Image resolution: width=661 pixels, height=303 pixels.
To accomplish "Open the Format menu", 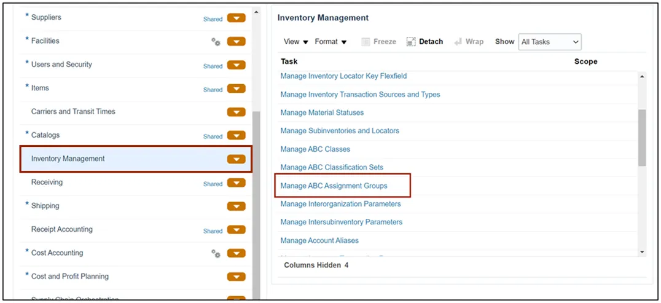I will (x=330, y=42).
